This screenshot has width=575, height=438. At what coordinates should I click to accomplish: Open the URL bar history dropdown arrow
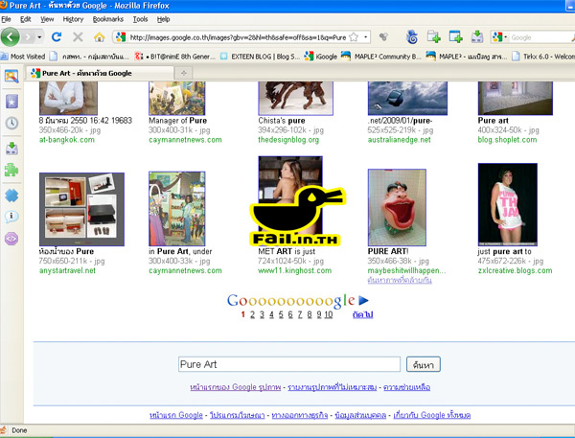365,37
